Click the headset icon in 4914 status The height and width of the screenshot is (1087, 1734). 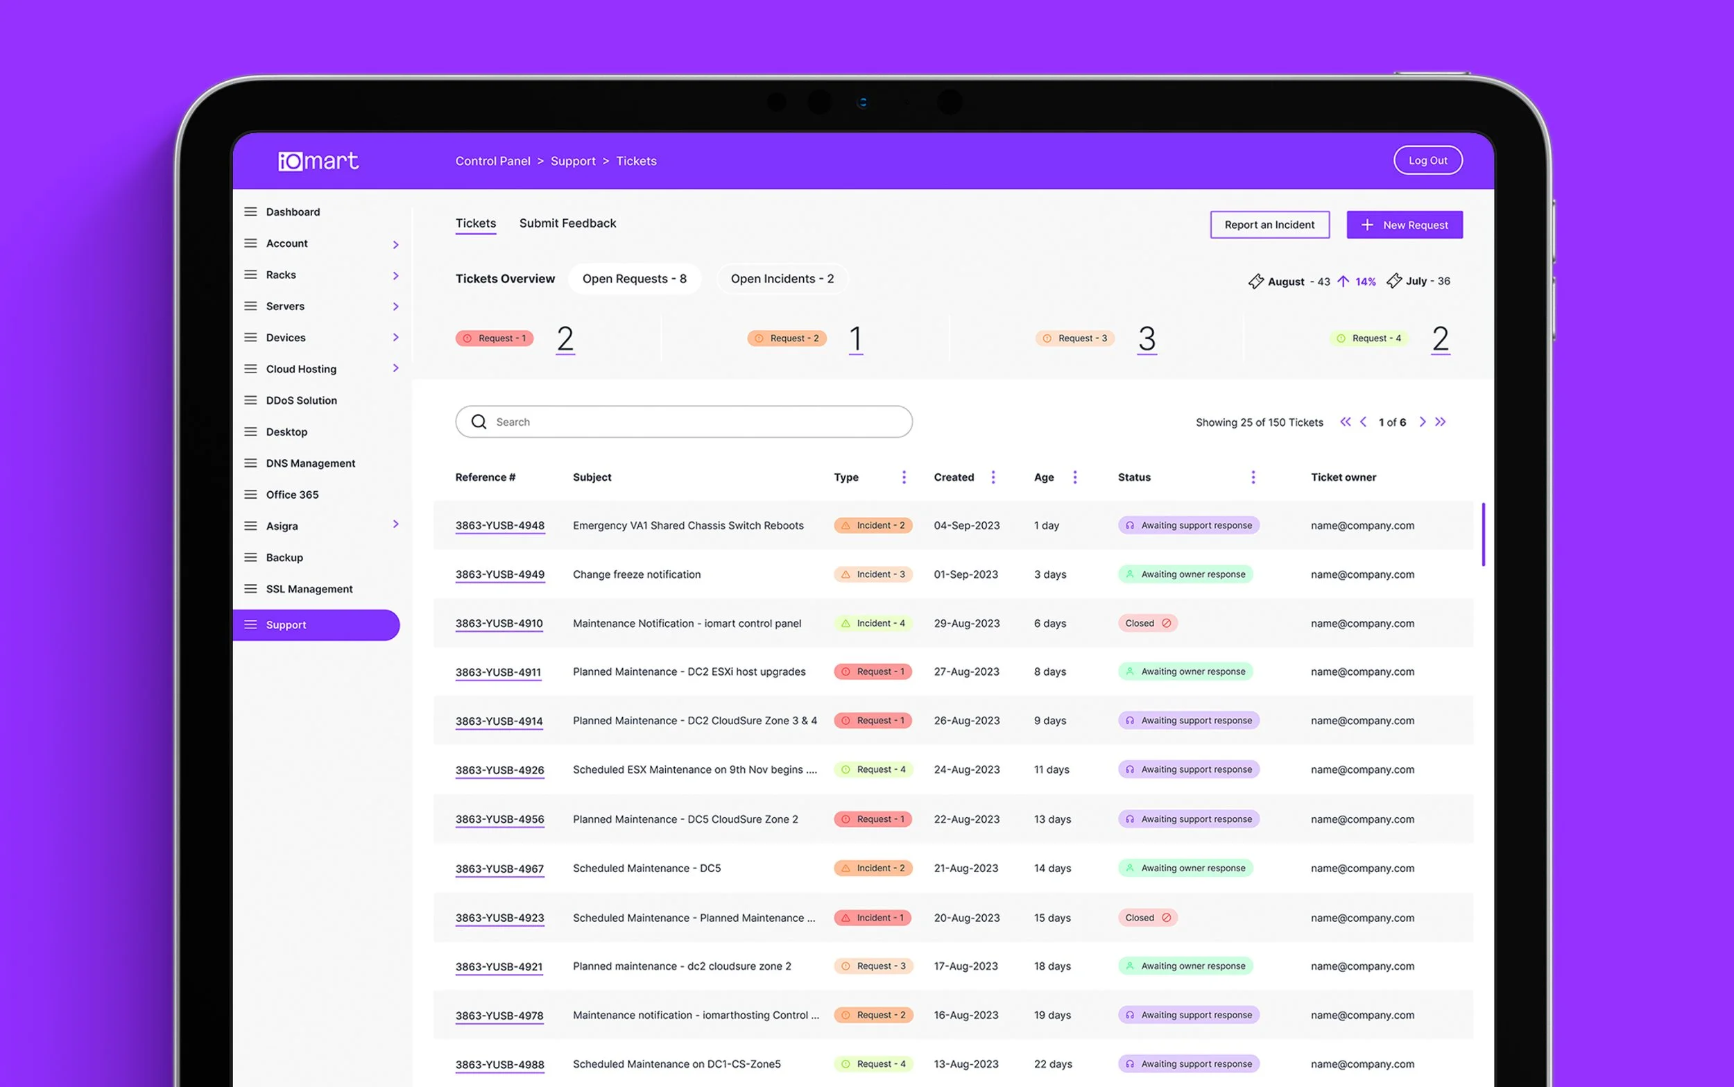point(1130,720)
